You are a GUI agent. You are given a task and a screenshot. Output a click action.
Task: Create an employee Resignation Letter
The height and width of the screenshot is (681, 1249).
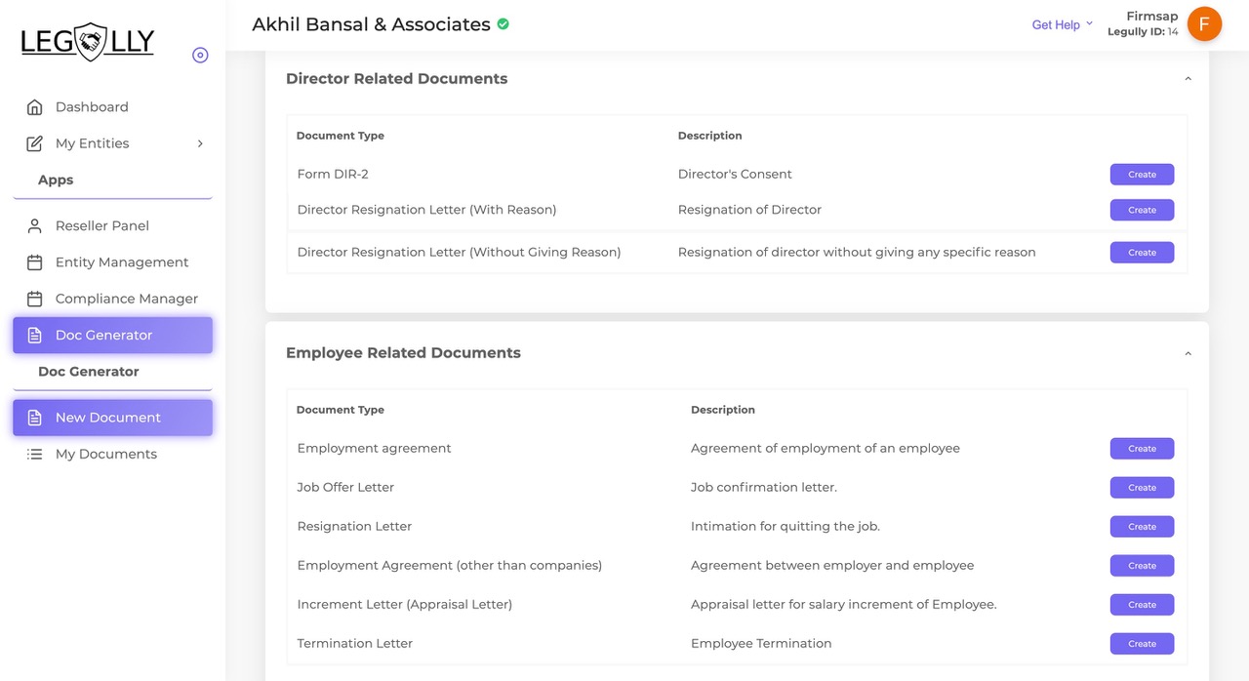point(1142,527)
